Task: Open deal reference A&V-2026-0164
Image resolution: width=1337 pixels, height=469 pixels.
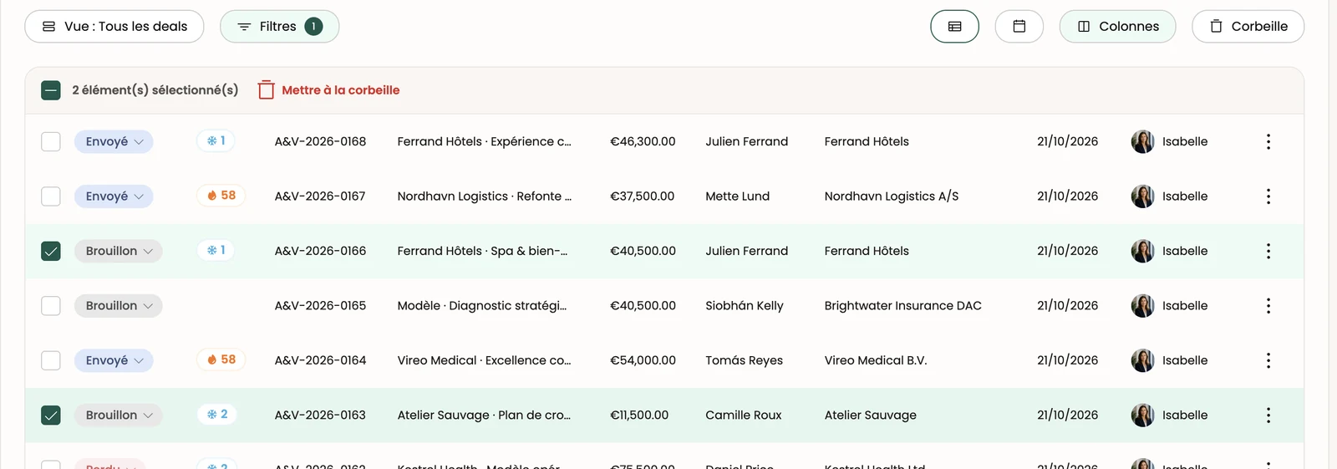Action: pyautogui.click(x=320, y=360)
